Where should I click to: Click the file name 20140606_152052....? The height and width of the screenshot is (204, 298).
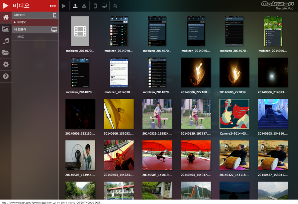[x=119, y=133]
